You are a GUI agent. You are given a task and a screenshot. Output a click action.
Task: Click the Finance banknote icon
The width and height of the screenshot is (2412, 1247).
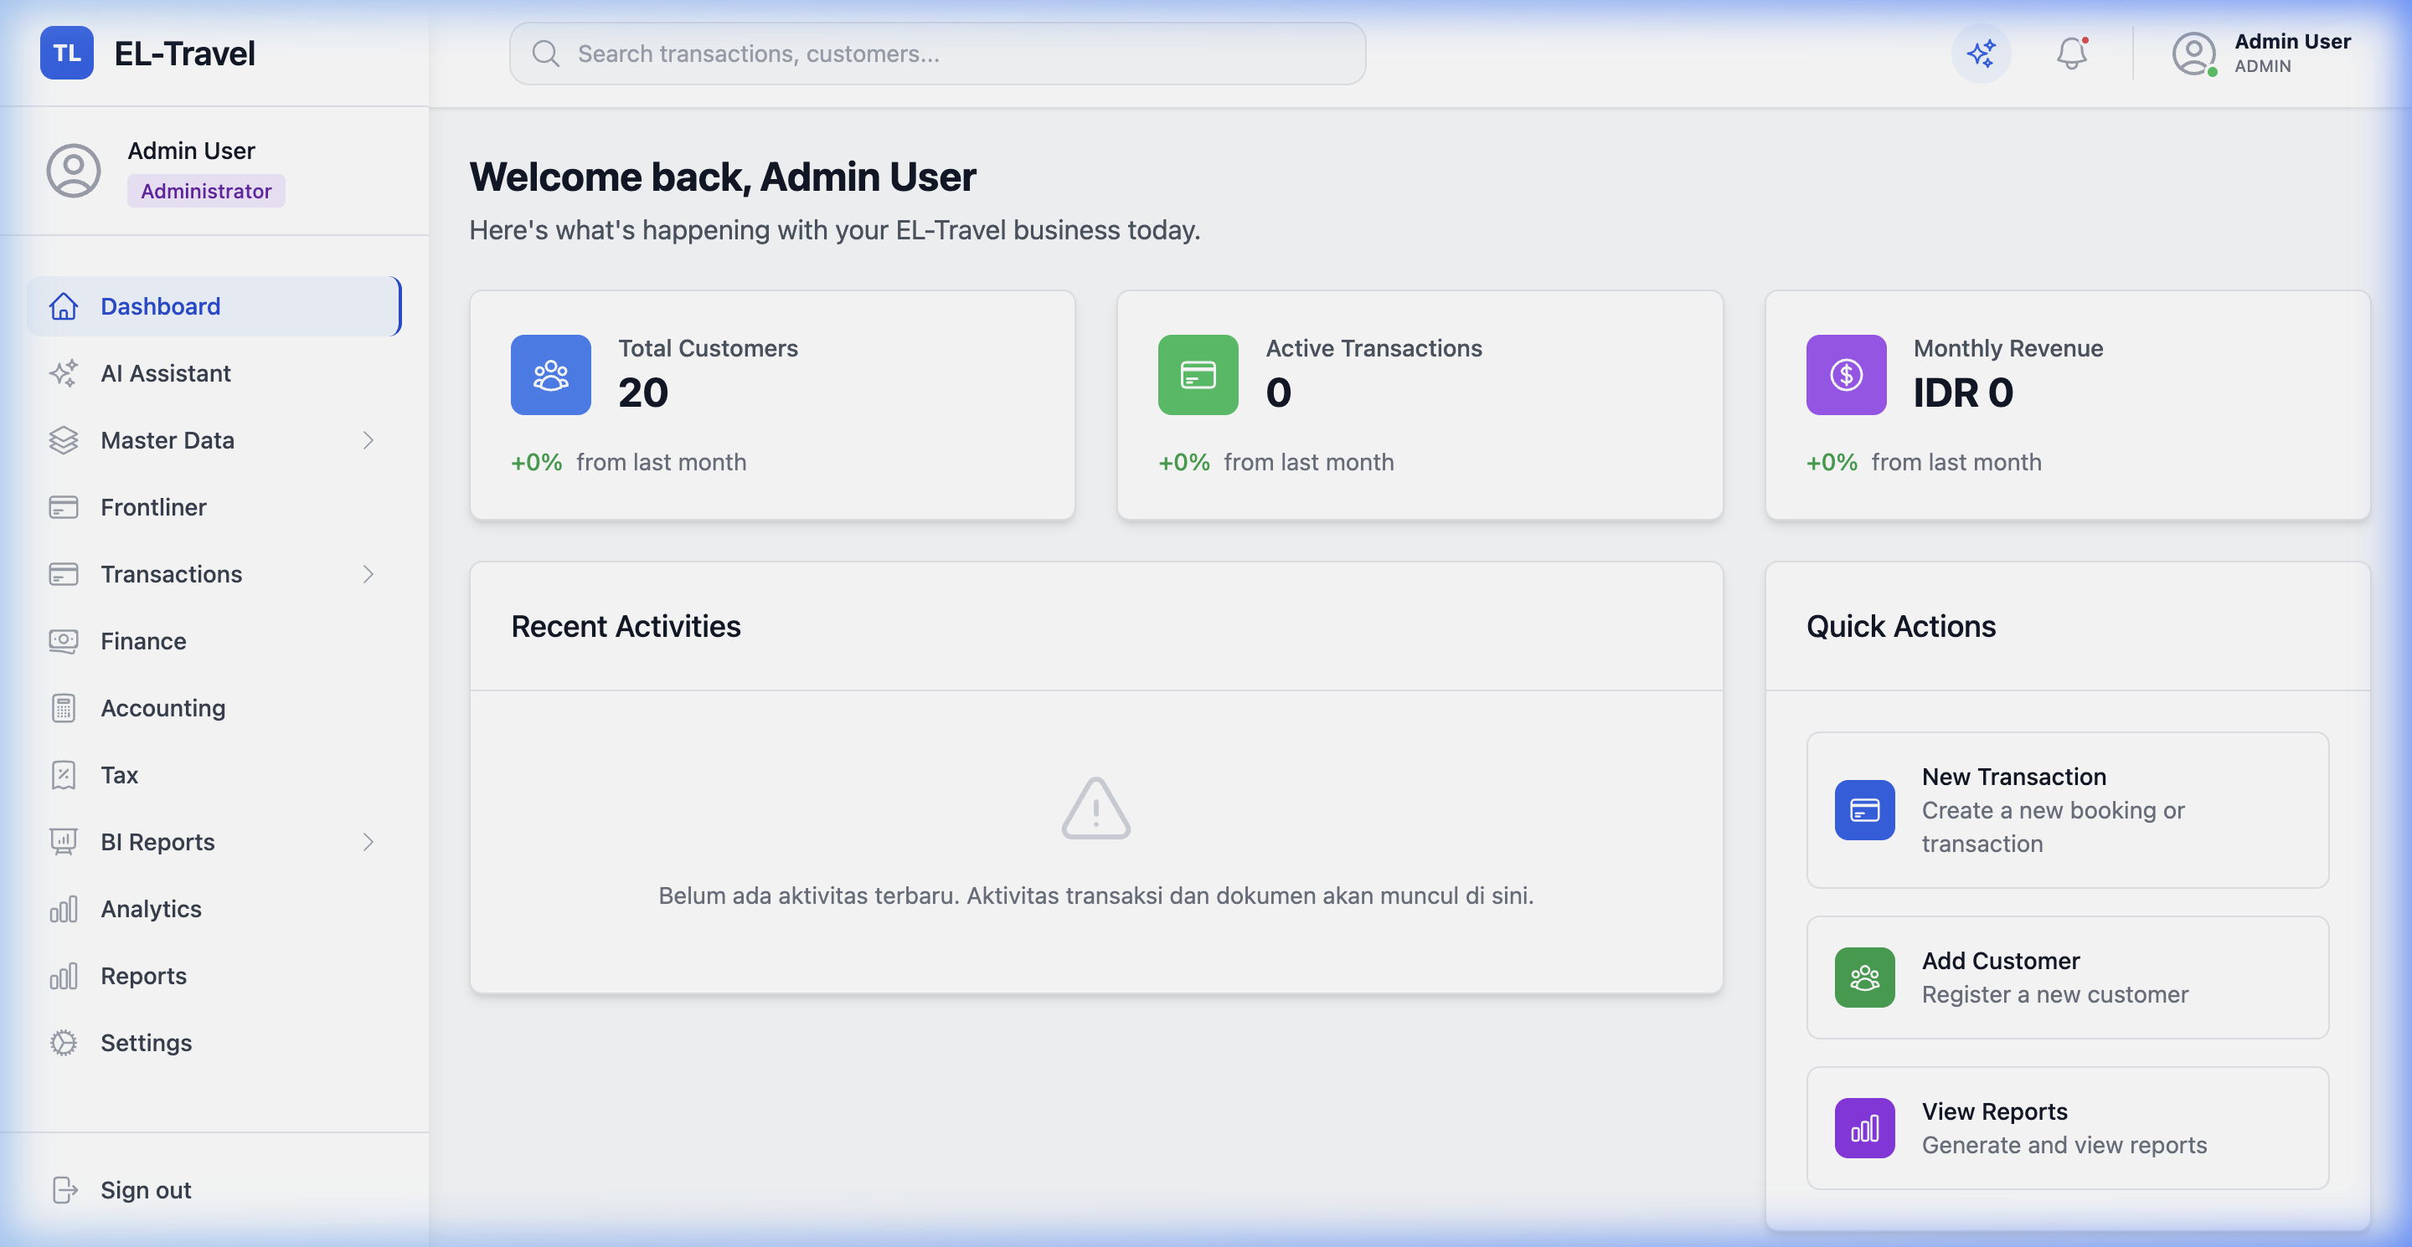tap(64, 641)
